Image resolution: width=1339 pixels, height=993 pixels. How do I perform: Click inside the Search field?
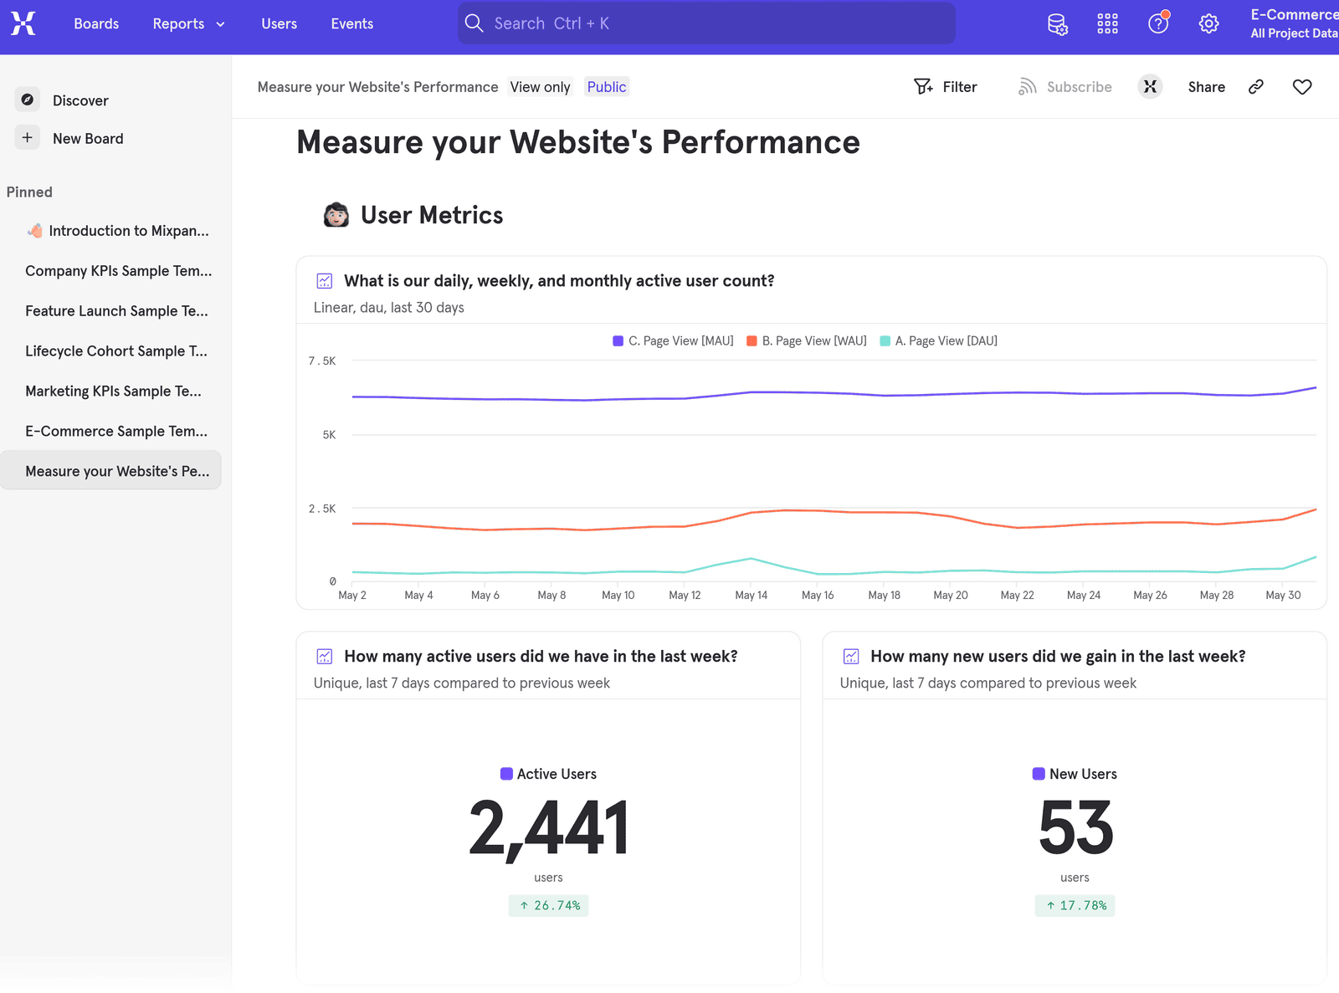coord(705,23)
